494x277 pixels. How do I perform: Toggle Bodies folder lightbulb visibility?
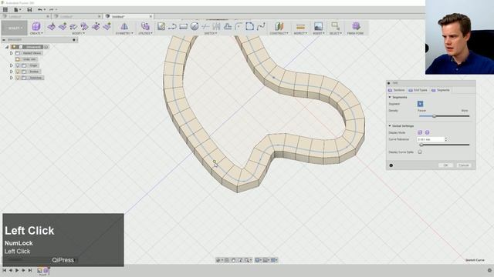[18, 72]
